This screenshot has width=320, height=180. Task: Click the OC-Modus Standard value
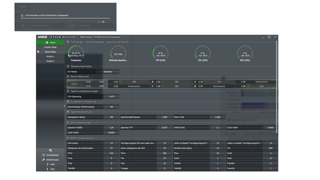[108, 72]
